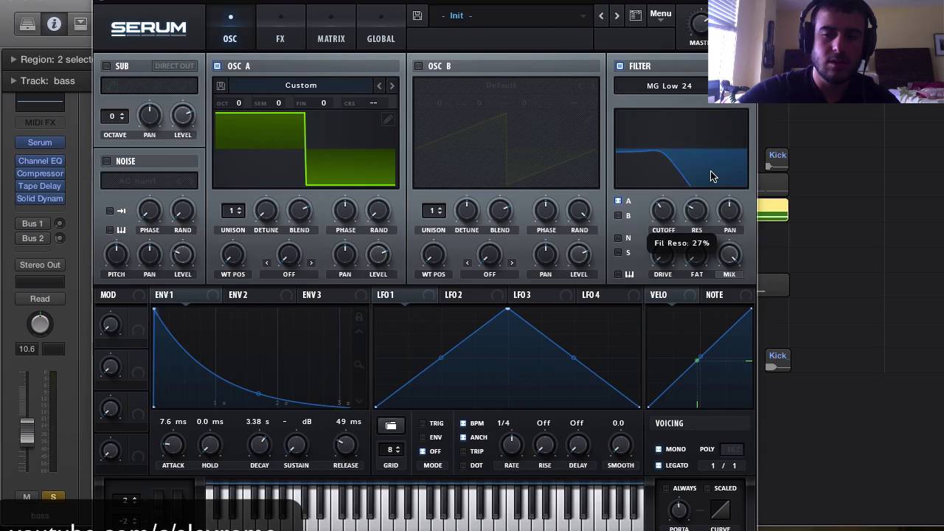Click the DIRECT OUT button

pyautogui.click(x=174, y=66)
